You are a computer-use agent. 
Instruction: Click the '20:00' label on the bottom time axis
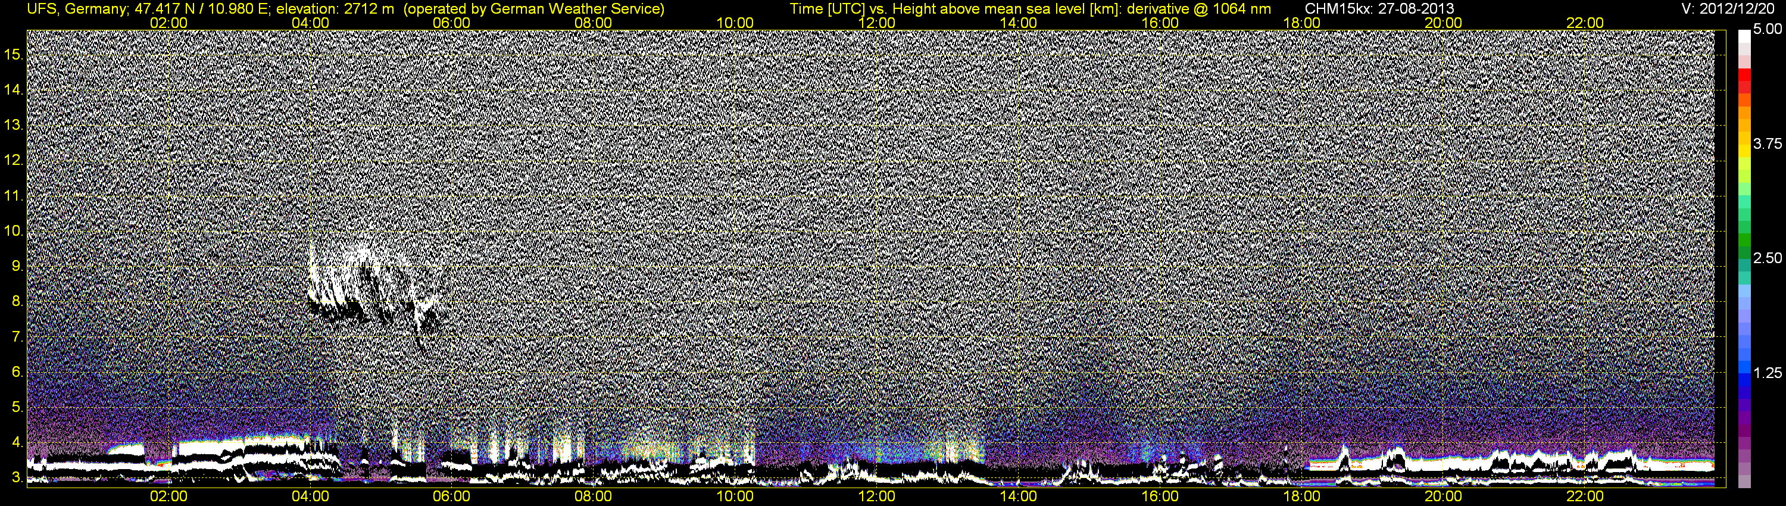tap(1444, 496)
